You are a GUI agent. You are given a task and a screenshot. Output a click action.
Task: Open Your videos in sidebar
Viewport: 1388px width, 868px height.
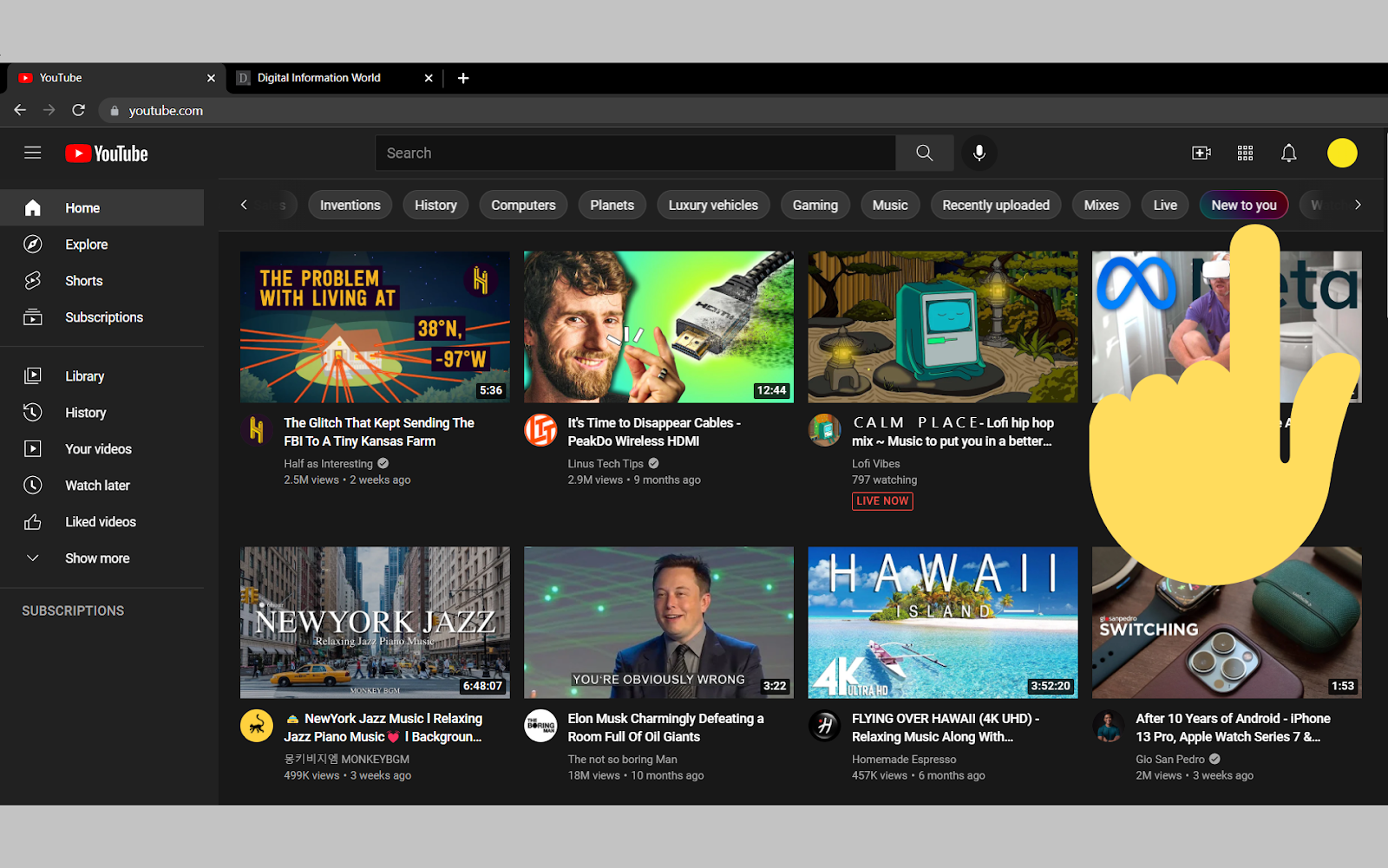(x=102, y=449)
